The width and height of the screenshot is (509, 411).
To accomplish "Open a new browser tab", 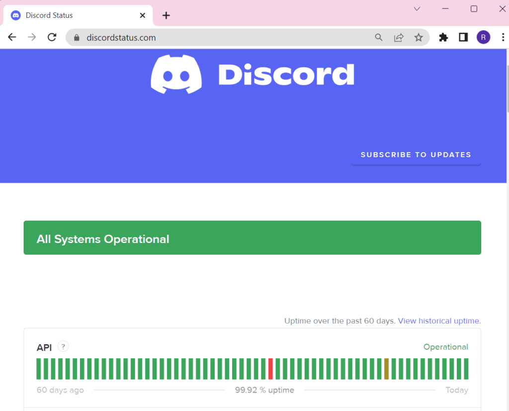I will [x=166, y=15].
